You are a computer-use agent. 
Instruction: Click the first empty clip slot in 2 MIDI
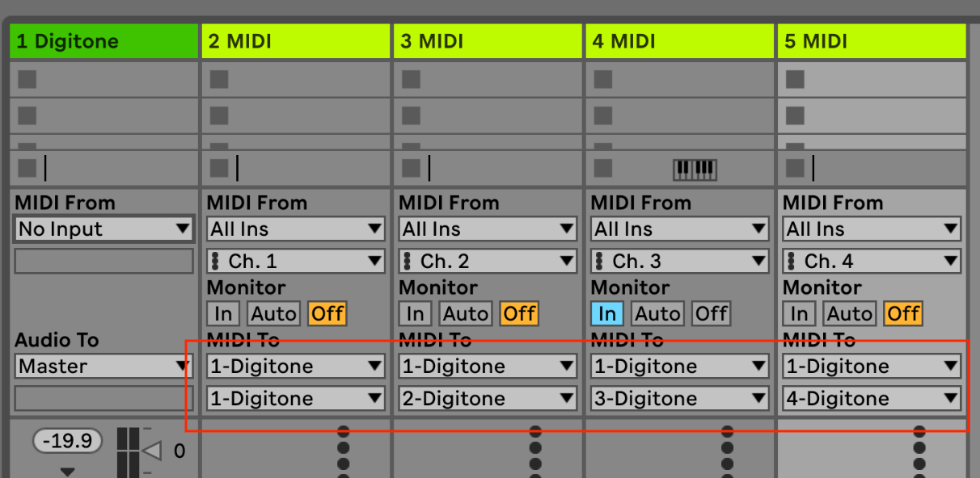coord(296,79)
